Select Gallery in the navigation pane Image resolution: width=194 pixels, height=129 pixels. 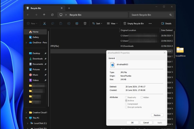coord(36,37)
